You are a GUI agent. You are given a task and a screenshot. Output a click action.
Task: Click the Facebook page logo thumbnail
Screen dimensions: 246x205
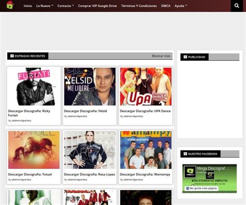point(190,172)
